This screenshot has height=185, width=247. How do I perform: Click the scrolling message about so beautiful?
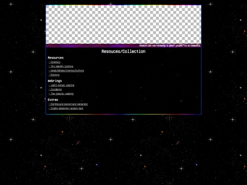pyautogui.click(x=170, y=46)
